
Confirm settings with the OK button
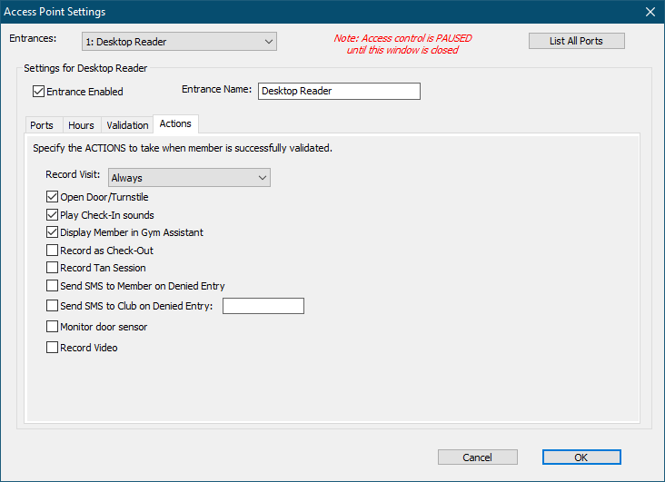(581, 457)
